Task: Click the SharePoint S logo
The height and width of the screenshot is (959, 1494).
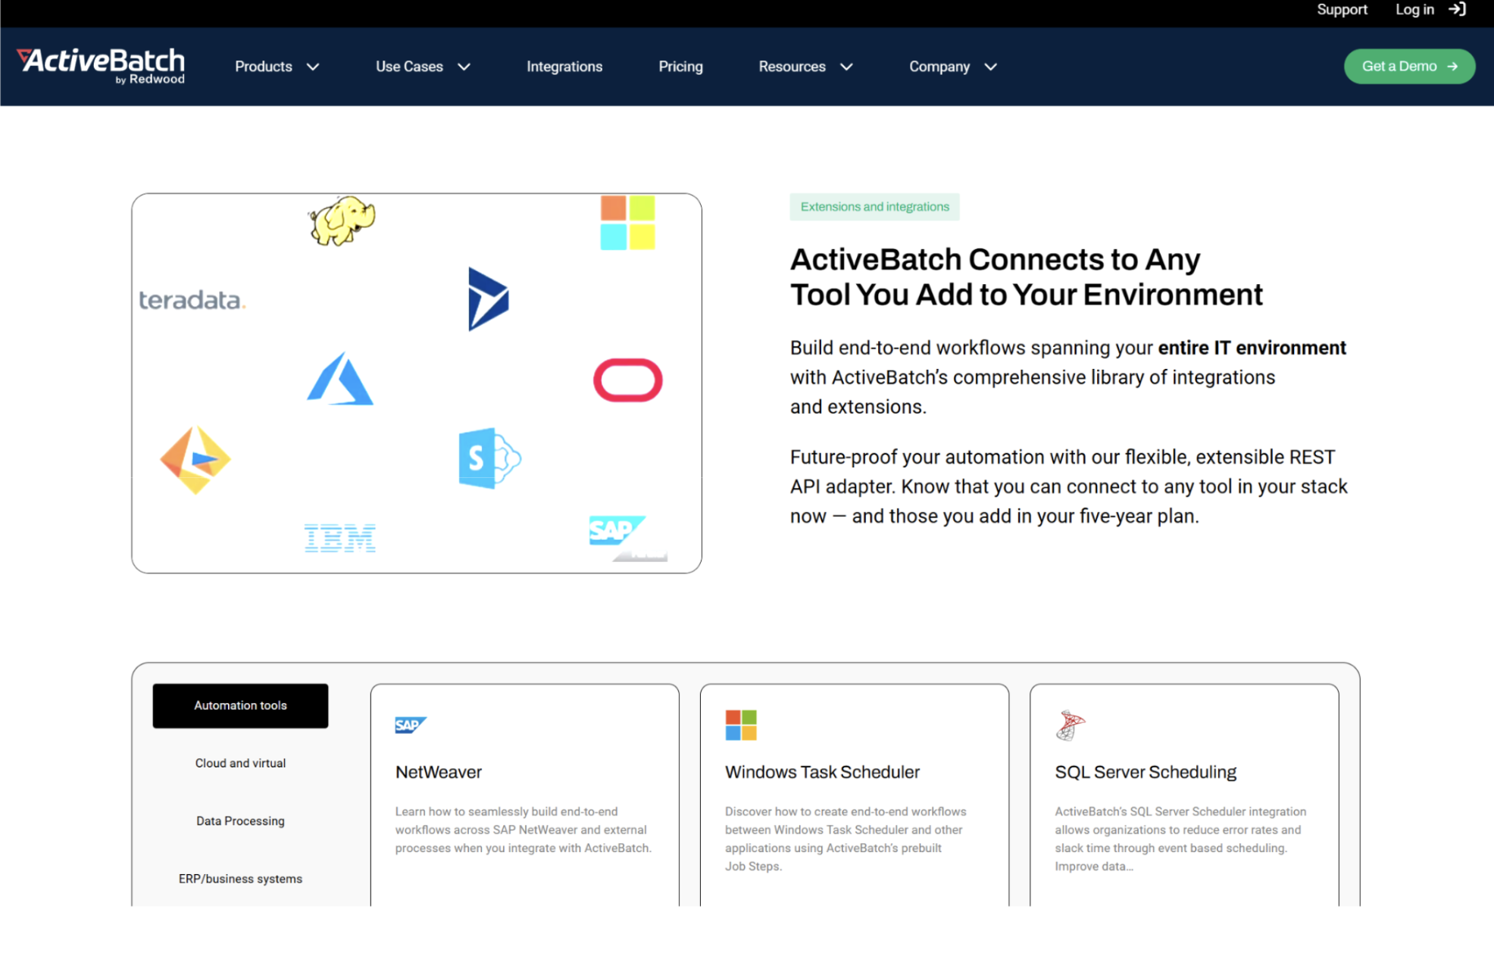Action: point(489,458)
